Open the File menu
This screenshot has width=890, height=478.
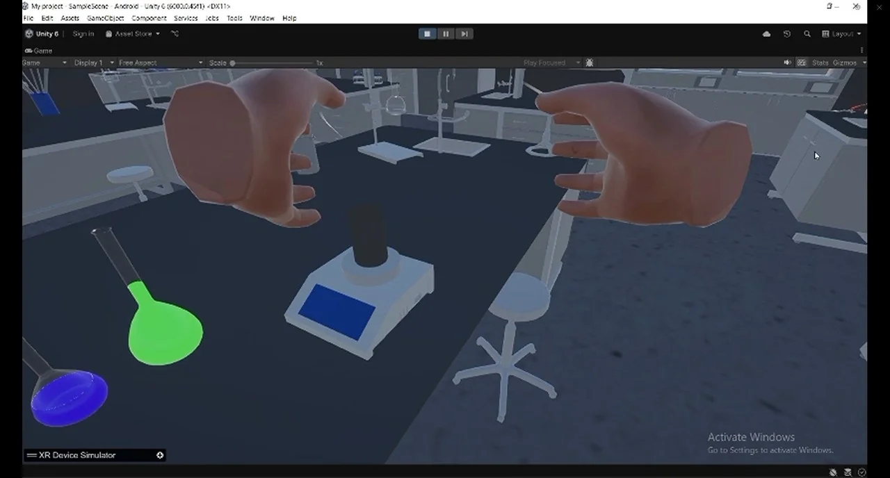(29, 18)
